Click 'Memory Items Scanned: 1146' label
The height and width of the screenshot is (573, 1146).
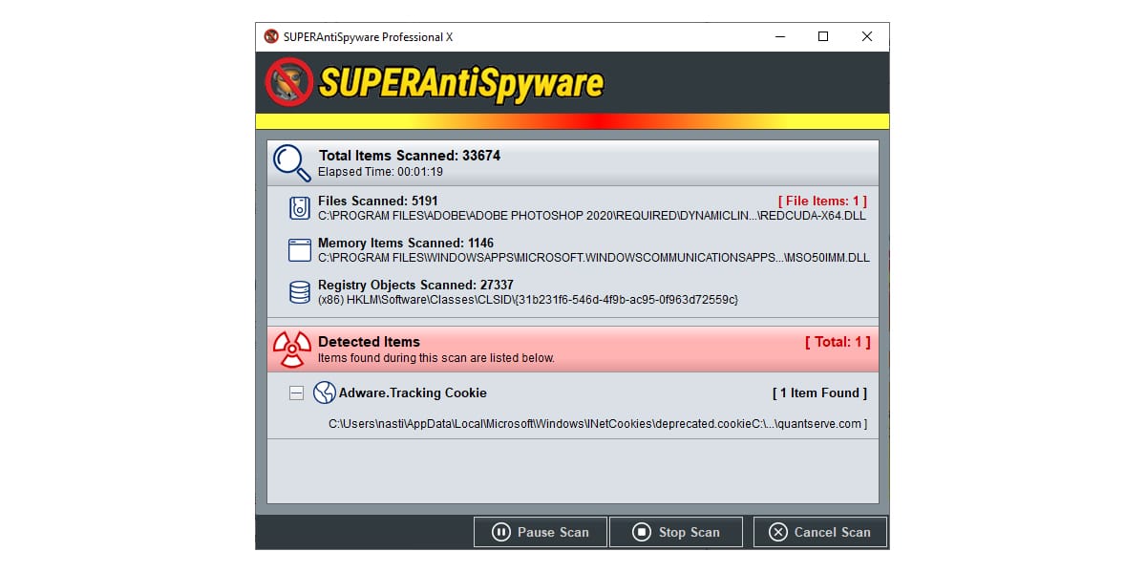point(406,244)
